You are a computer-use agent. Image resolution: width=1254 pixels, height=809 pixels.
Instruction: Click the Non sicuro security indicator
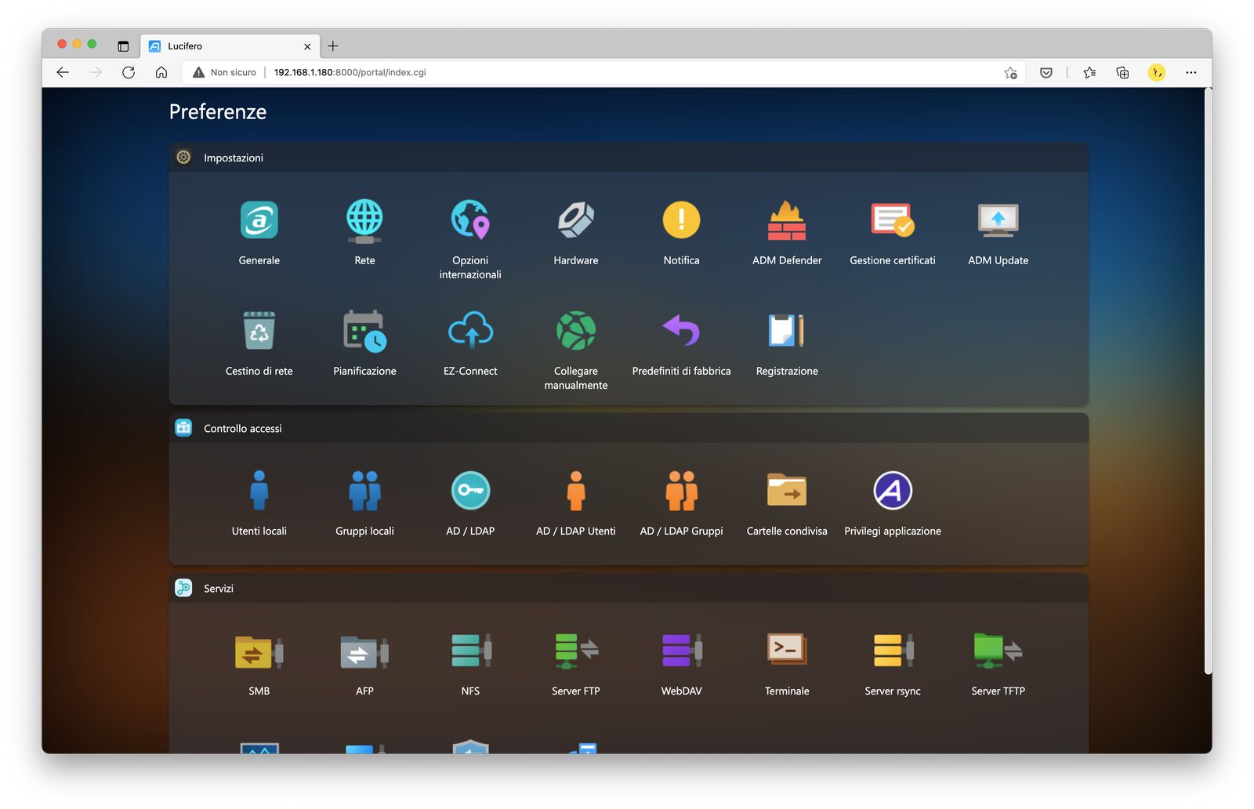(224, 72)
